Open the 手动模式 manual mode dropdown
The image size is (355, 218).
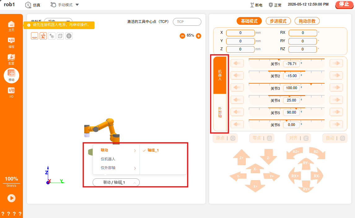[x=65, y=5]
